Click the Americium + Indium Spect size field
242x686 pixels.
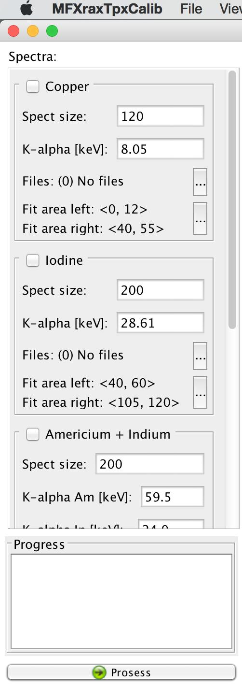[150, 464]
